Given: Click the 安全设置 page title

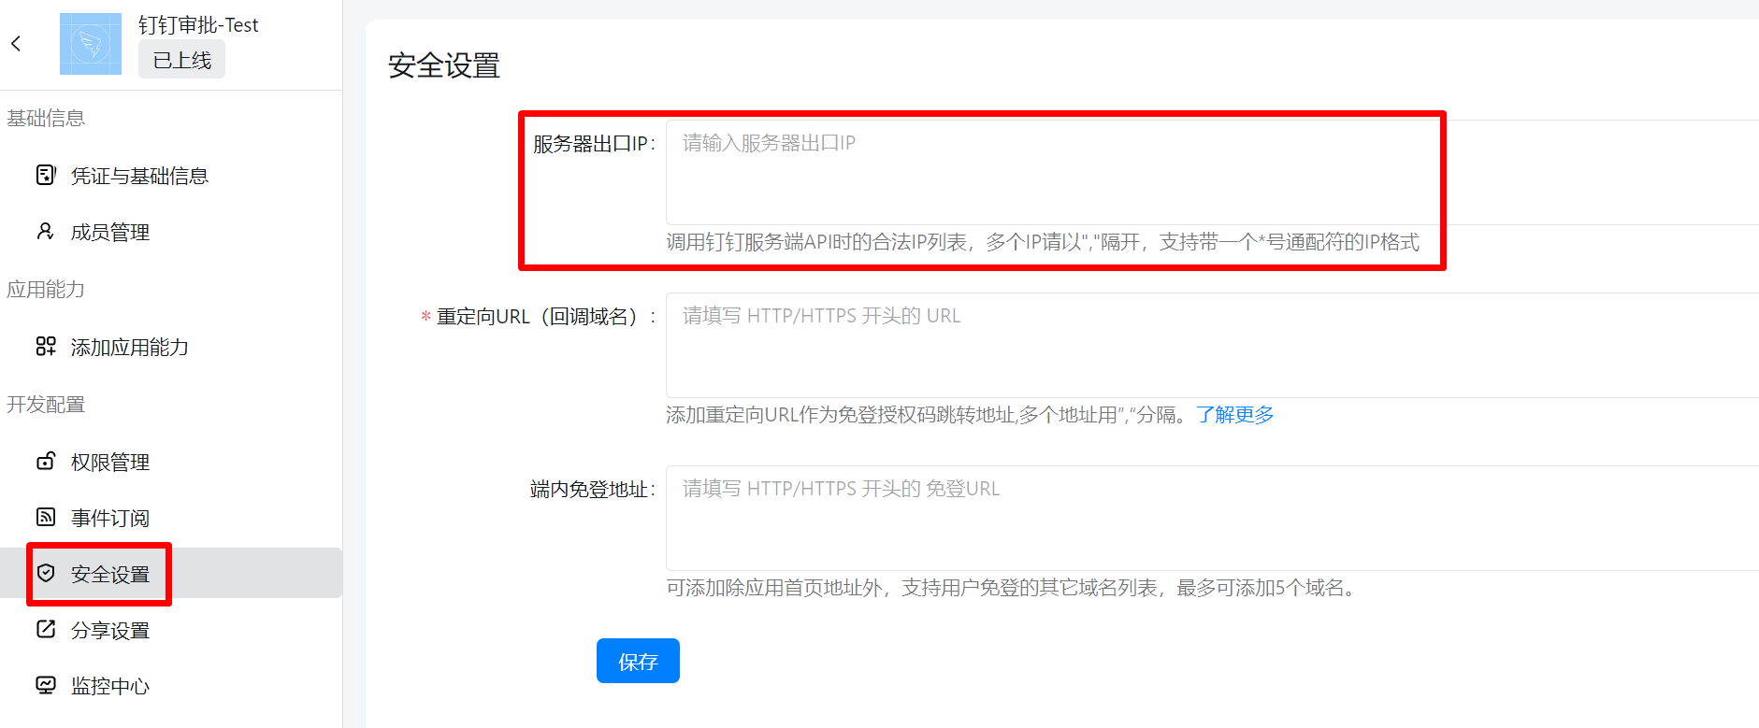Looking at the screenshot, I should (444, 65).
